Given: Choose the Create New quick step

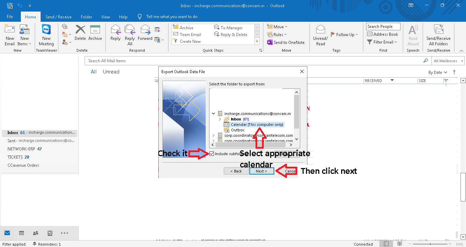Looking at the screenshot, I should tap(187, 42).
